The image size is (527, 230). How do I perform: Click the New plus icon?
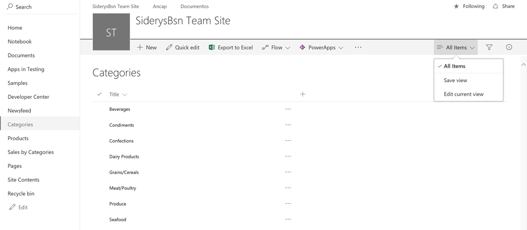[140, 47]
